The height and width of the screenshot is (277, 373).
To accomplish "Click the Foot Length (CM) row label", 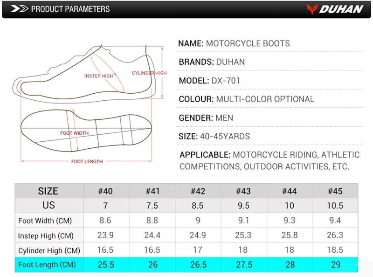I will (x=47, y=264).
